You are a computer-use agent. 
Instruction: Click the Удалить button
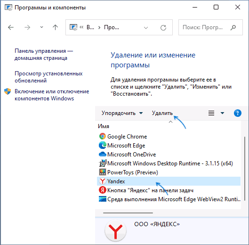coord(162,113)
